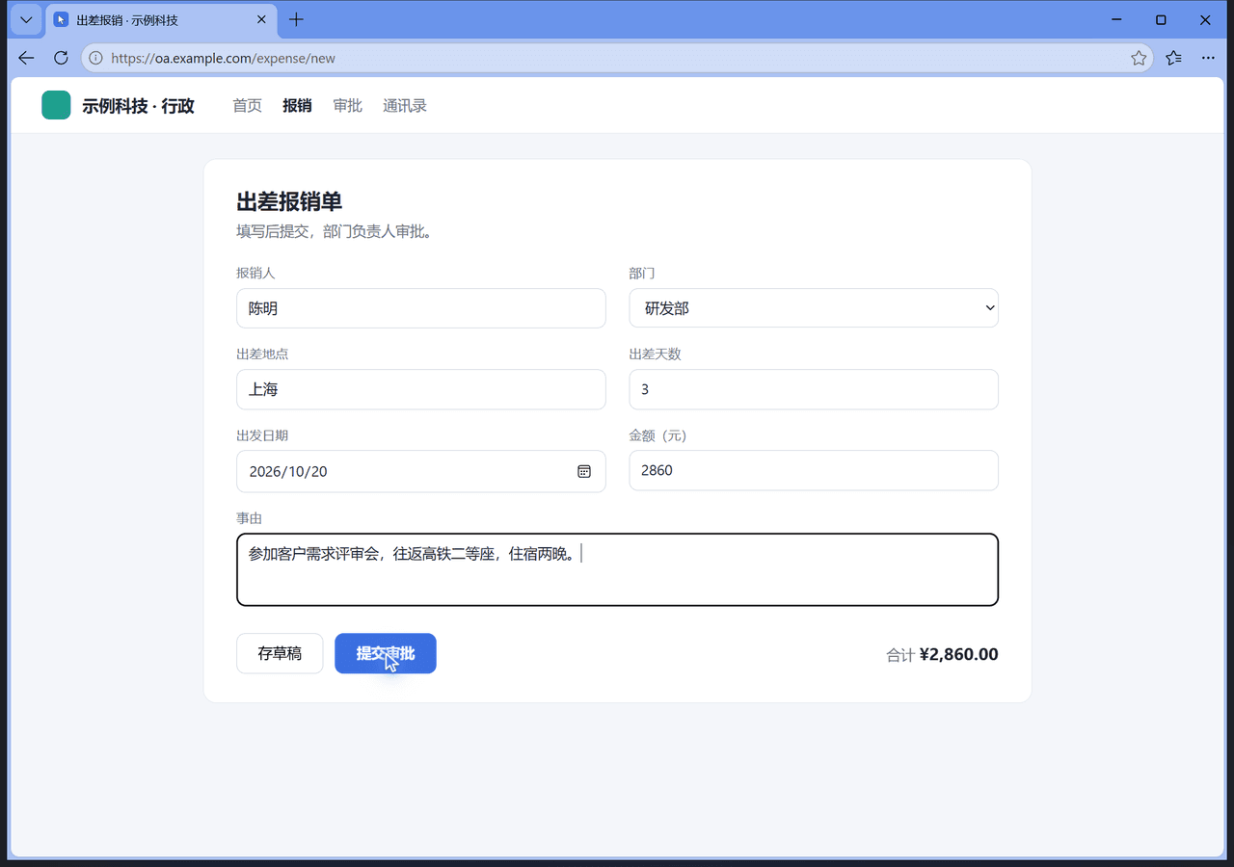Bookmark this page with the star icon
The width and height of the screenshot is (1234, 867).
(1139, 58)
